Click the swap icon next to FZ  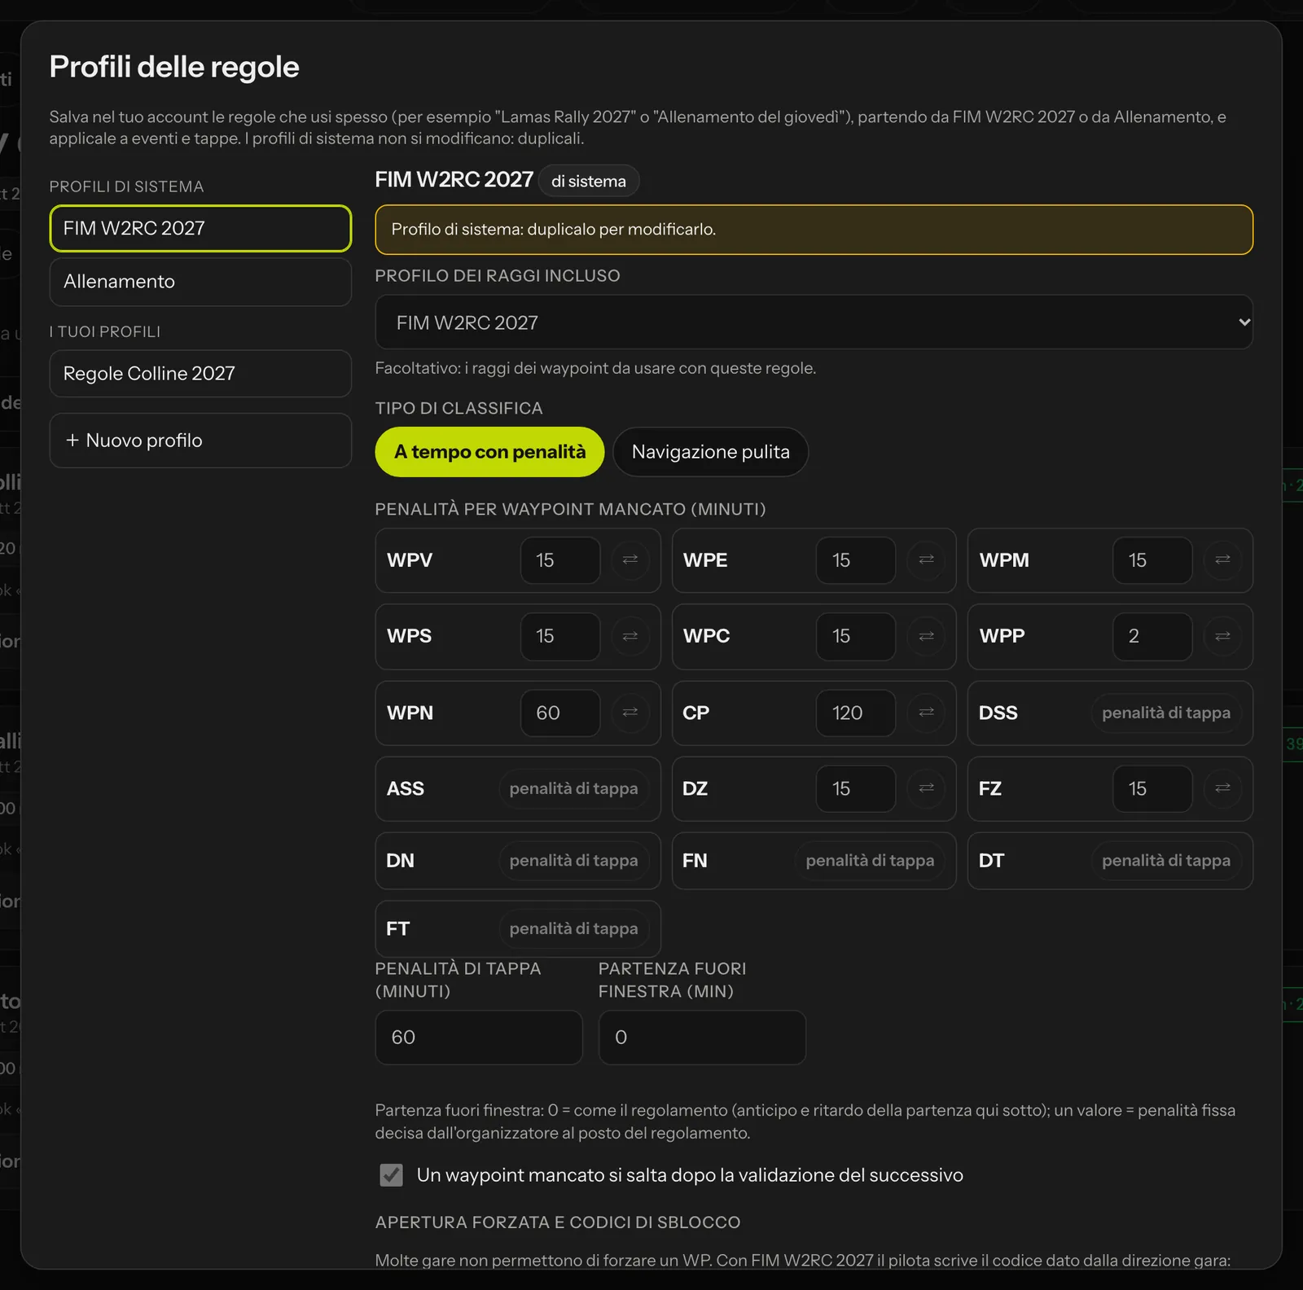pos(1222,788)
